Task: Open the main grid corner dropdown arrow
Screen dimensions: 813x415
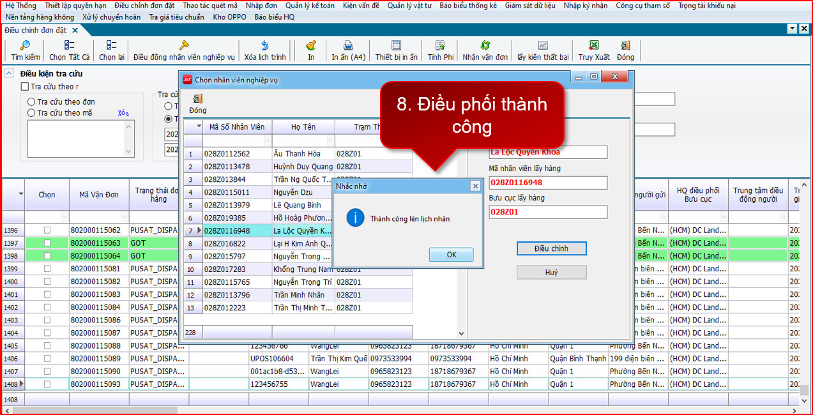Action: (21, 195)
